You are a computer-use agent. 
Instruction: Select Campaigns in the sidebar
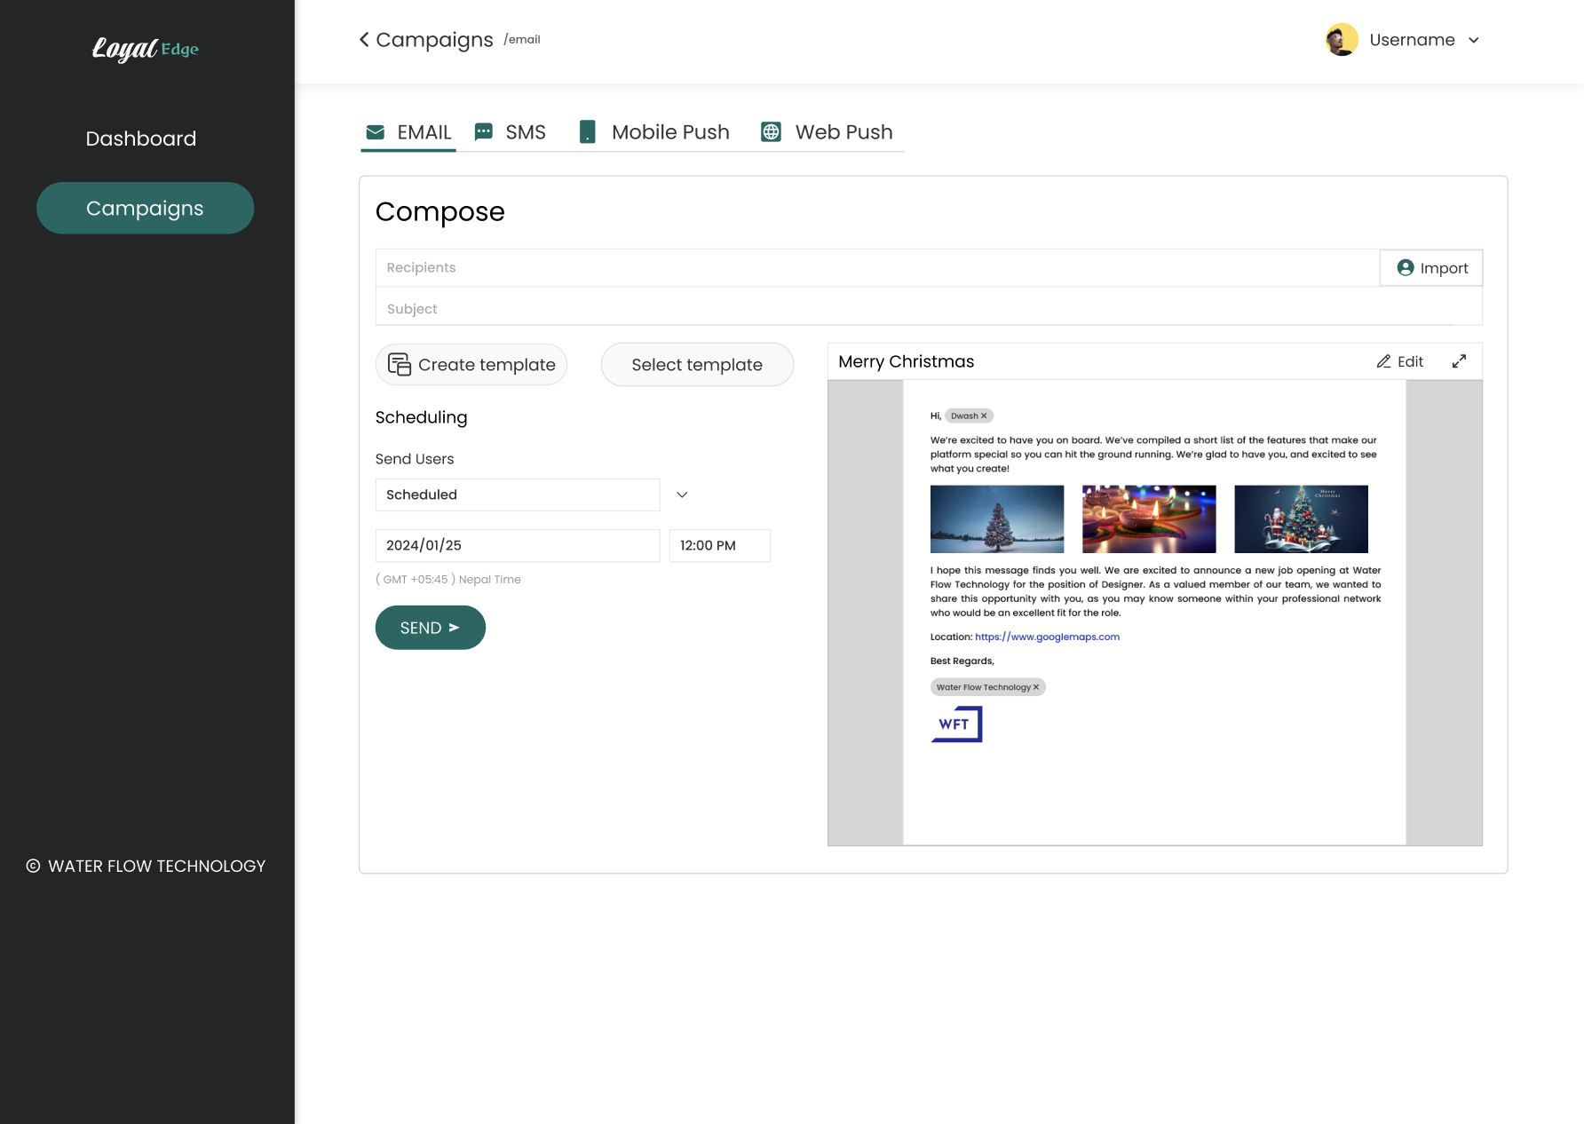145,208
